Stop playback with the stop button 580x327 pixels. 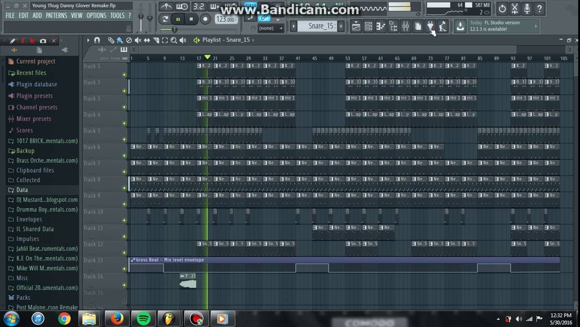click(x=191, y=19)
